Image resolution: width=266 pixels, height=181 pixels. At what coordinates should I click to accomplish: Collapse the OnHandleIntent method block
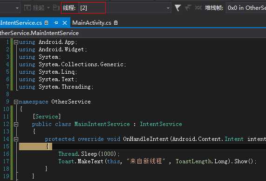click(16, 139)
